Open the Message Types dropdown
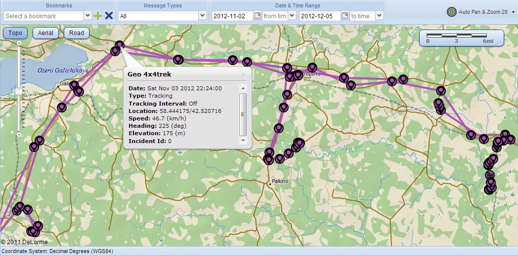Image resolution: width=518 pixels, height=256 pixels. tap(202, 16)
